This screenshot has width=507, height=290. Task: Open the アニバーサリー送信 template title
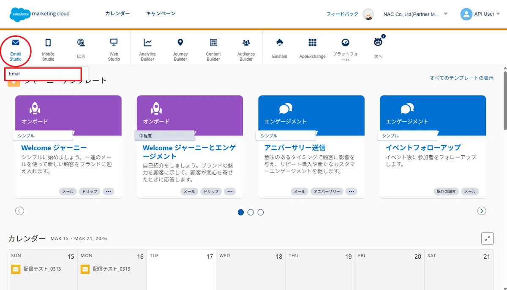tap(295, 148)
